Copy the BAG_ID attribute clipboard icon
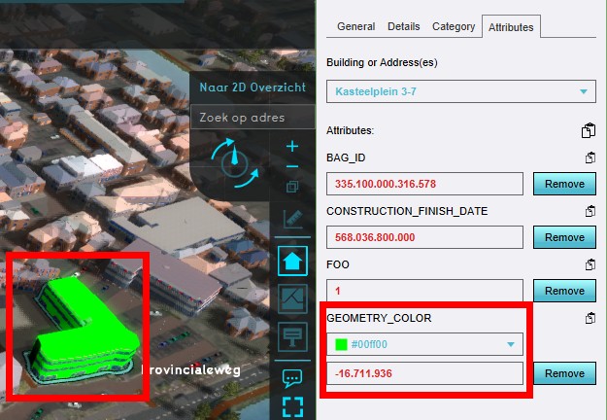607x420 pixels. [x=589, y=157]
